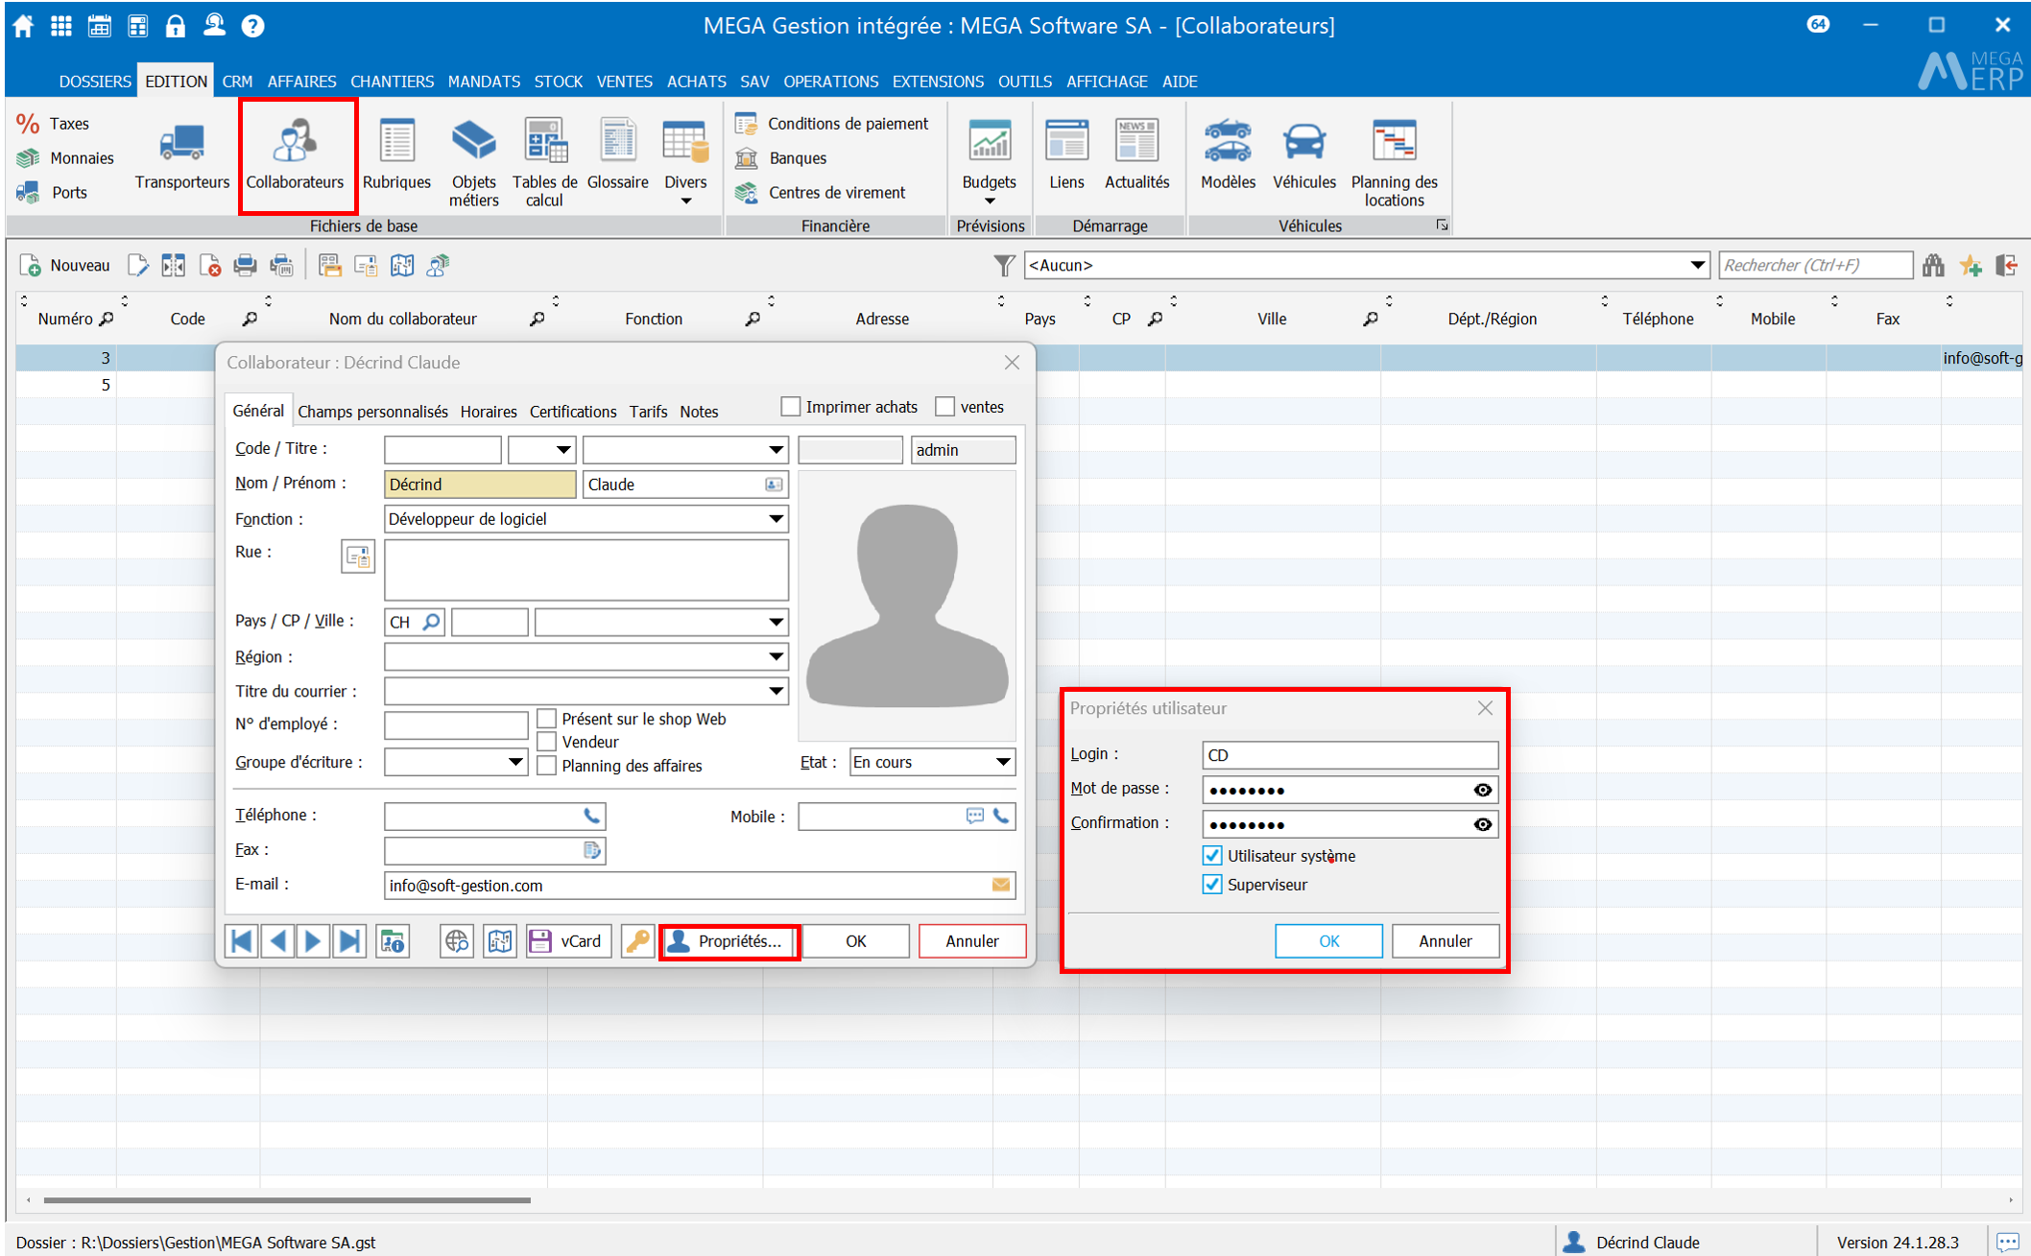Click the email envelope icon

[x=1000, y=885]
